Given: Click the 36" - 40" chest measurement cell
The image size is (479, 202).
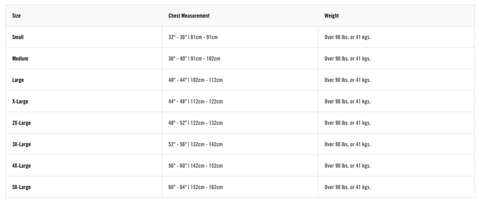Looking at the screenshot, I should [194, 59].
